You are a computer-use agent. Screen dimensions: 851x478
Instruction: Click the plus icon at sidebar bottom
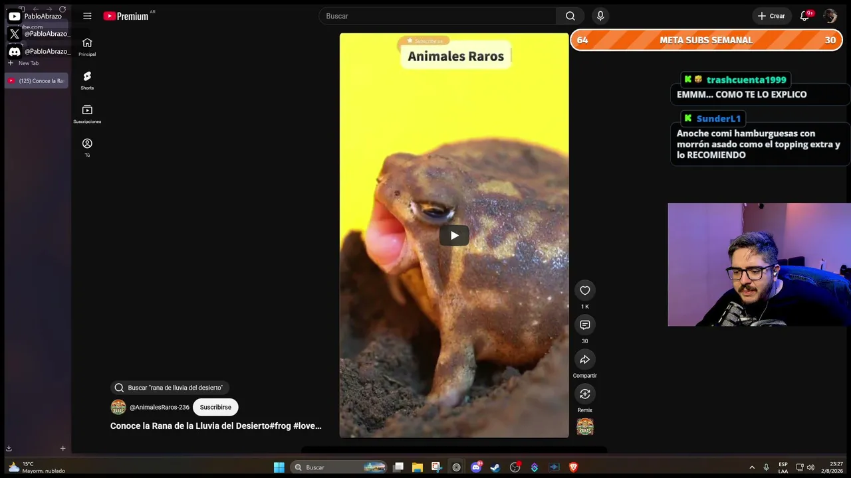(x=63, y=448)
